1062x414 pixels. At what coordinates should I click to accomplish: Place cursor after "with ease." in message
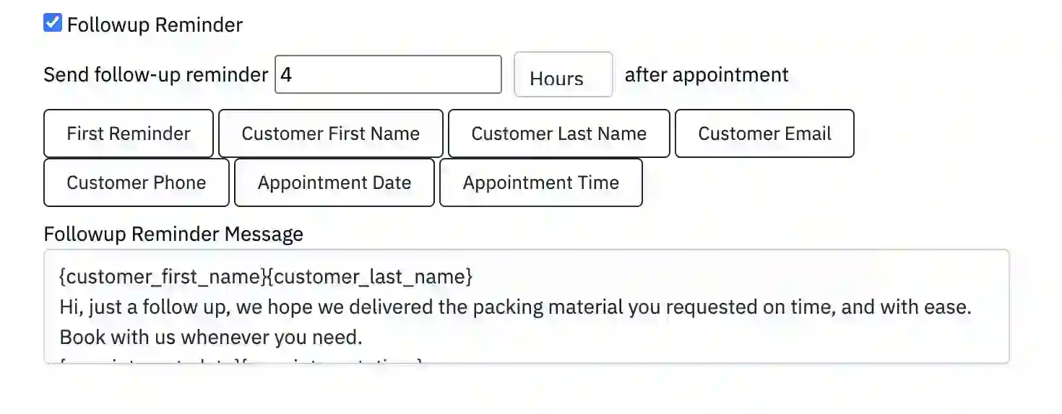click(972, 307)
